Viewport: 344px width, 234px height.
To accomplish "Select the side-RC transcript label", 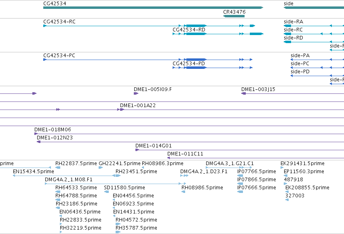I will click(x=293, y=30).
